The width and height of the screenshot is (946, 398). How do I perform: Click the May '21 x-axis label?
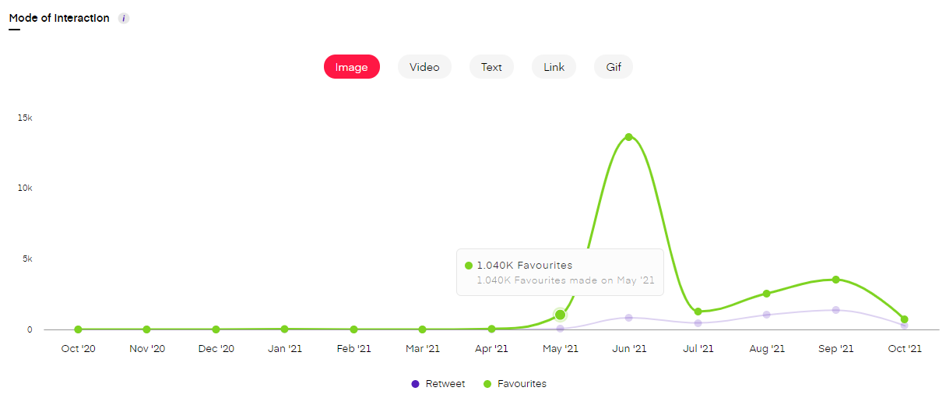tap(560, 349)
